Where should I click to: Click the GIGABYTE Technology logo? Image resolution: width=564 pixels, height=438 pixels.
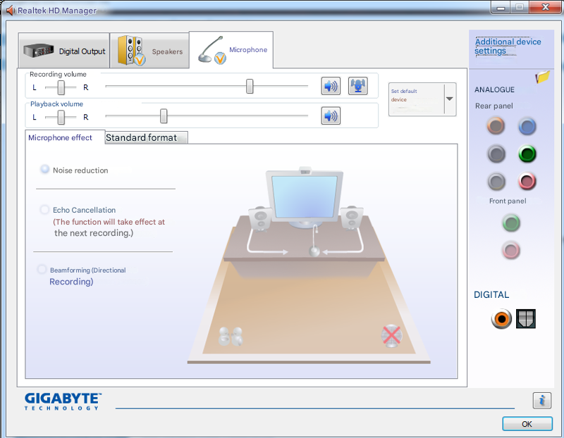(x=63, y=401)
